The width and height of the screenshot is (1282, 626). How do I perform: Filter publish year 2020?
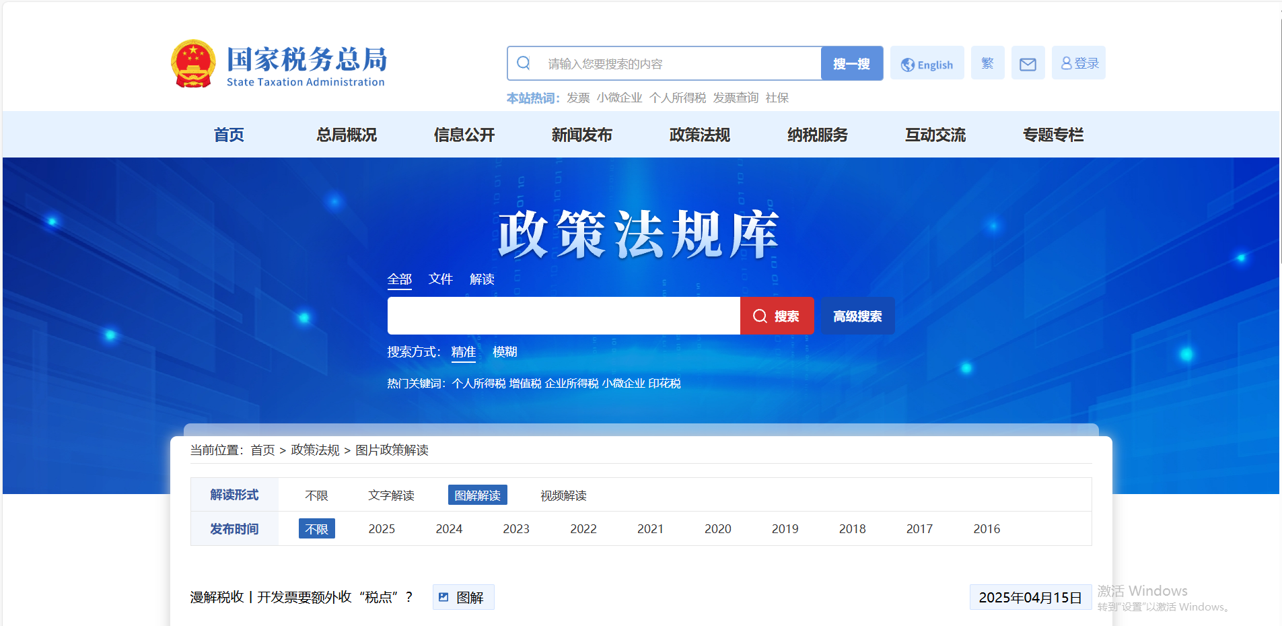718,529
